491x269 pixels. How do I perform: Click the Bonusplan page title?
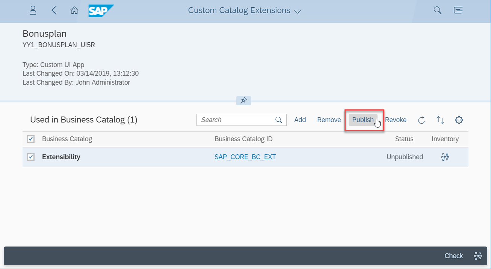pyautogui.click(x=45, y=34)
